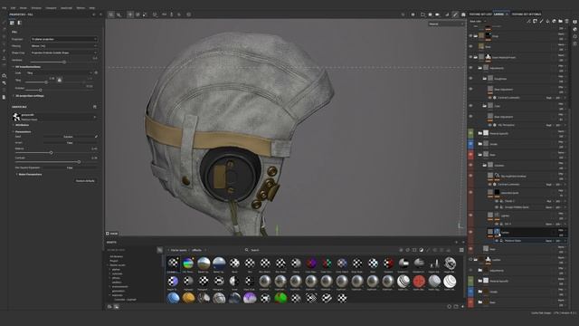Toggle eye on green Material Specific folder
This screenshot has height=326, width=579.
(470, 133)
